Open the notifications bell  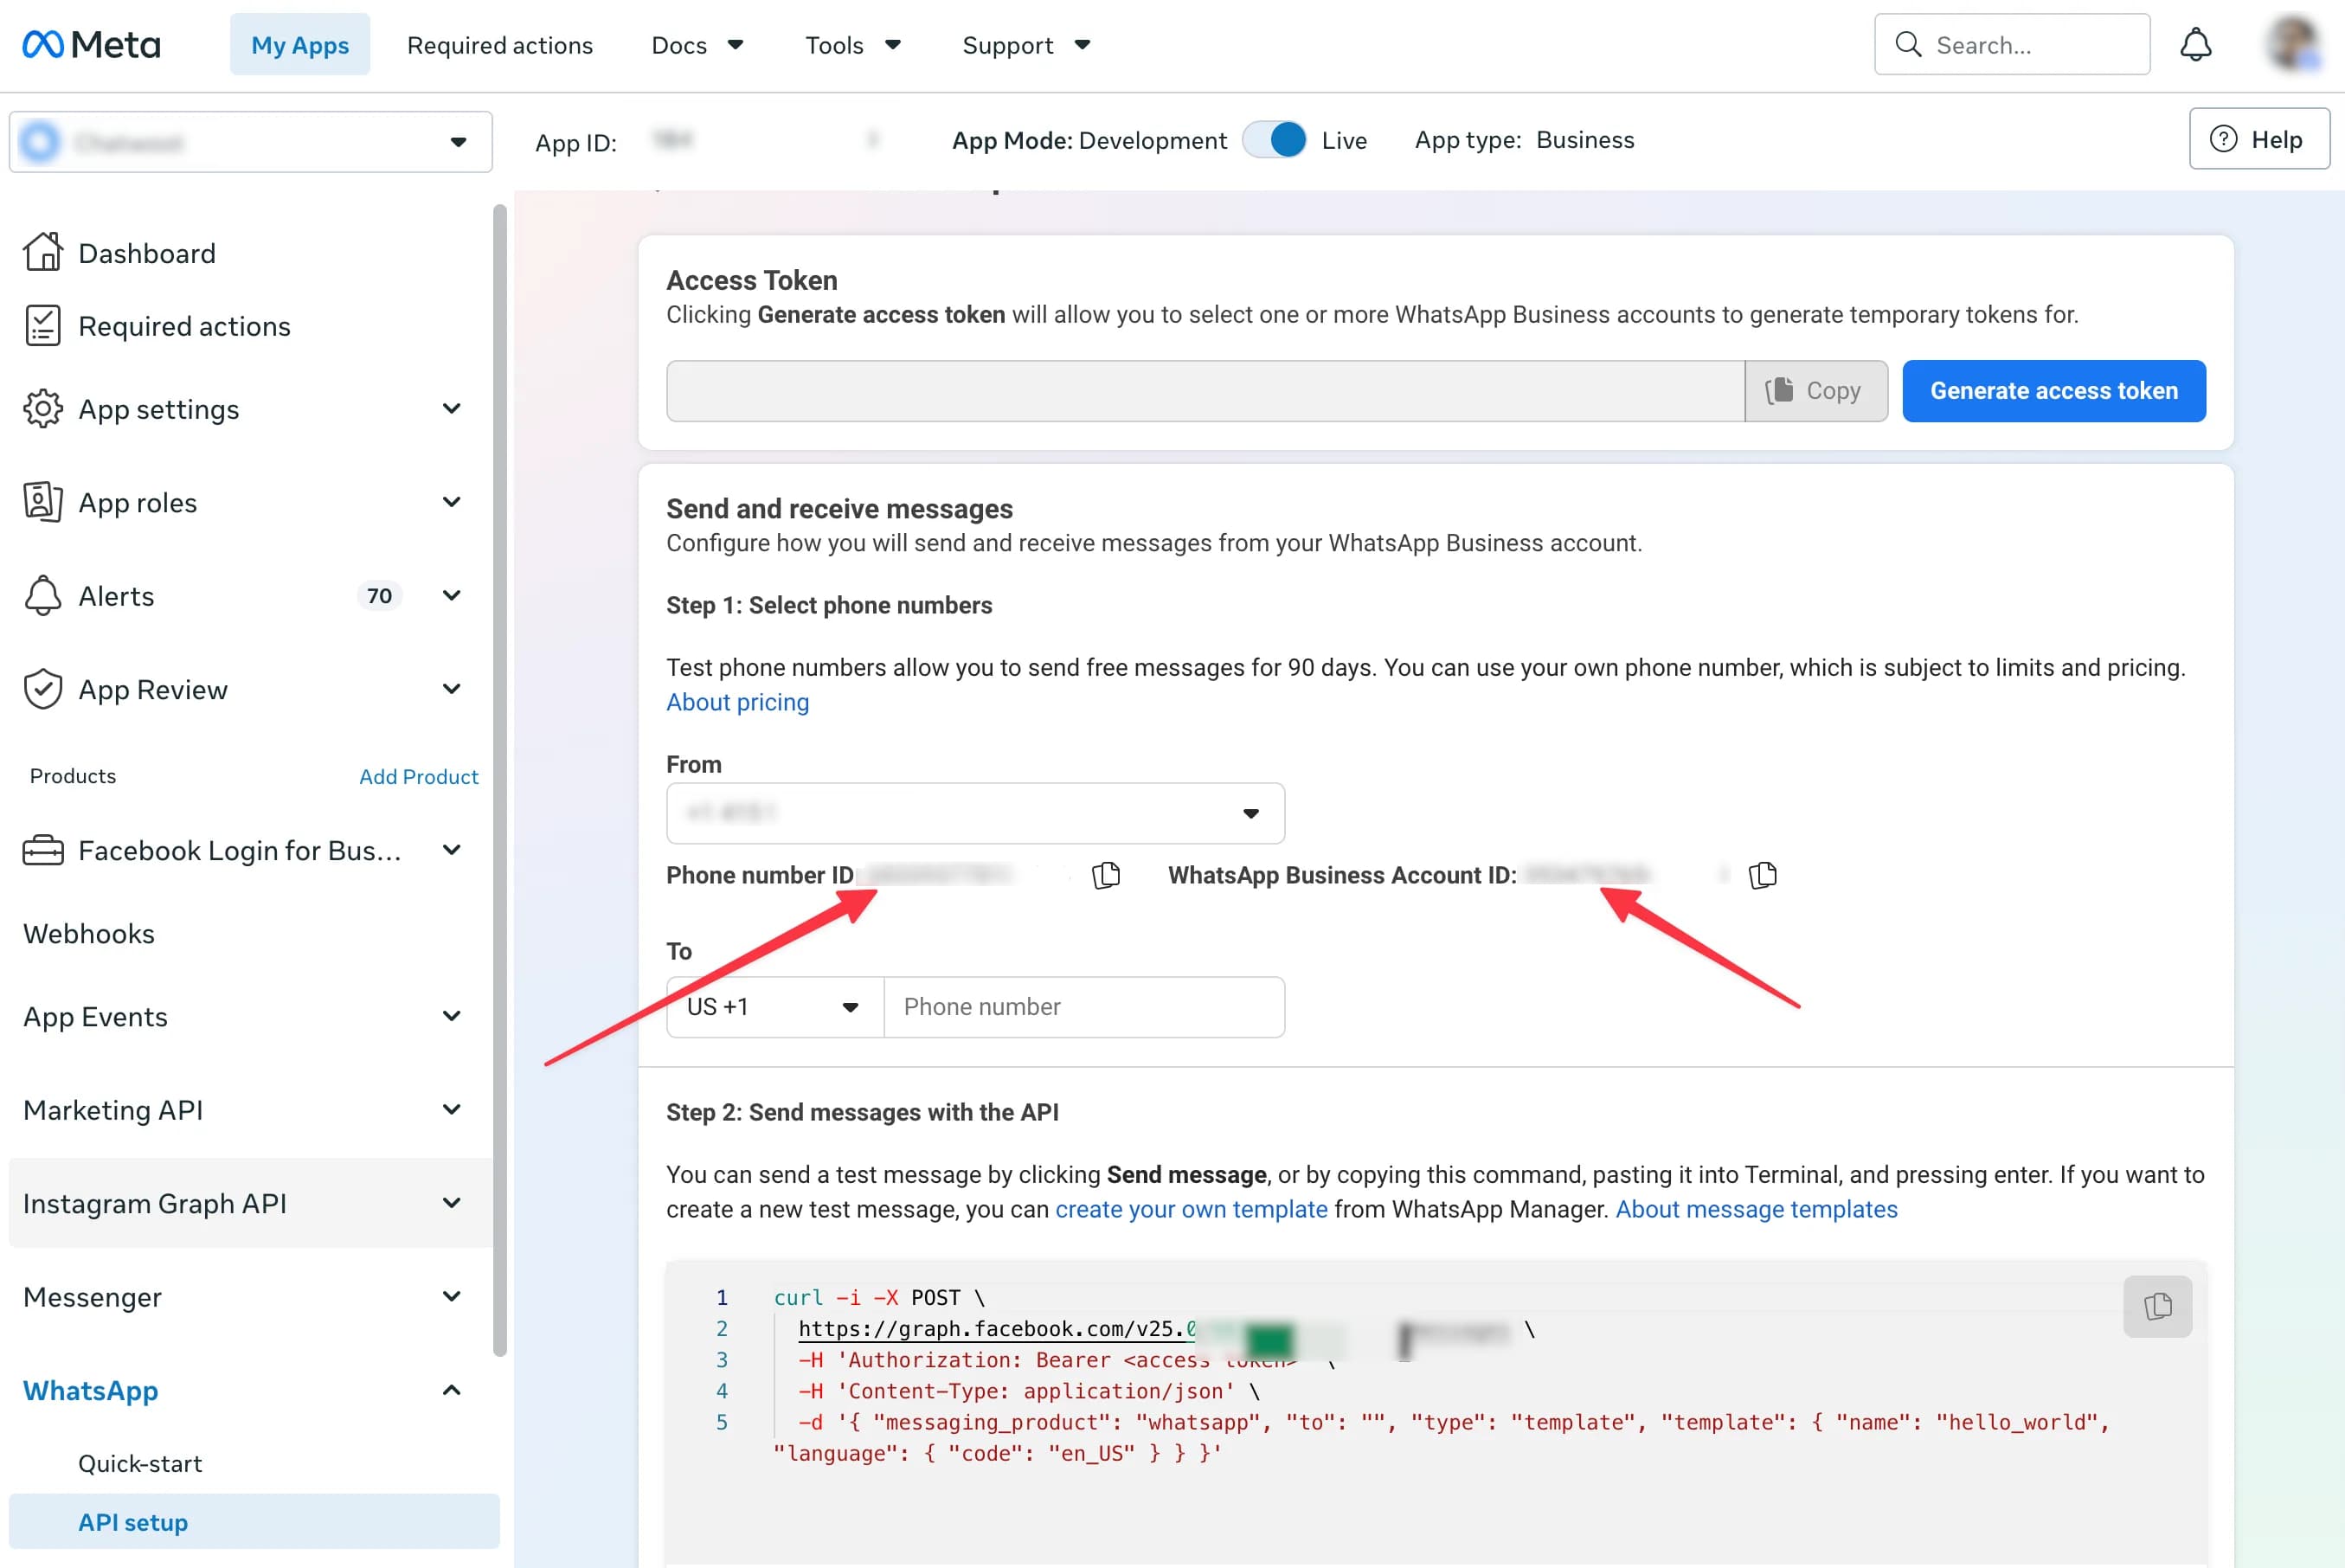click(2195, 45)
